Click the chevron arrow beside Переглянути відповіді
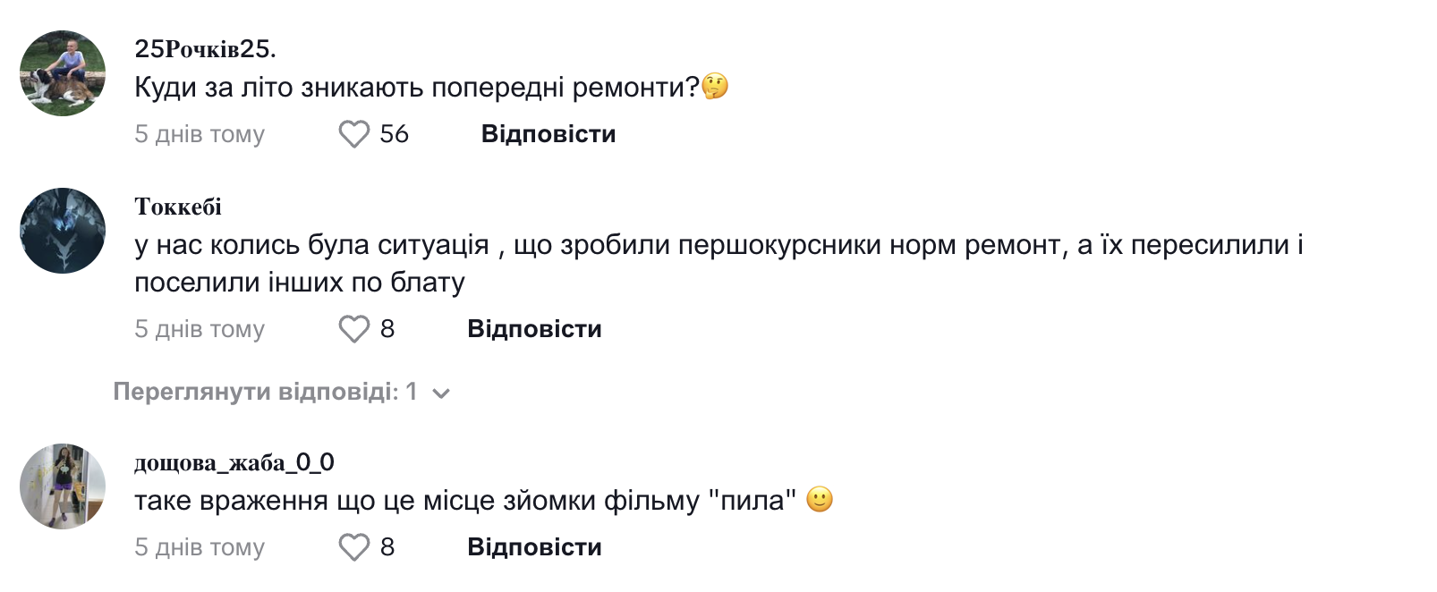The height and width of the screenshot is (592, 1437). click(441, 393)
